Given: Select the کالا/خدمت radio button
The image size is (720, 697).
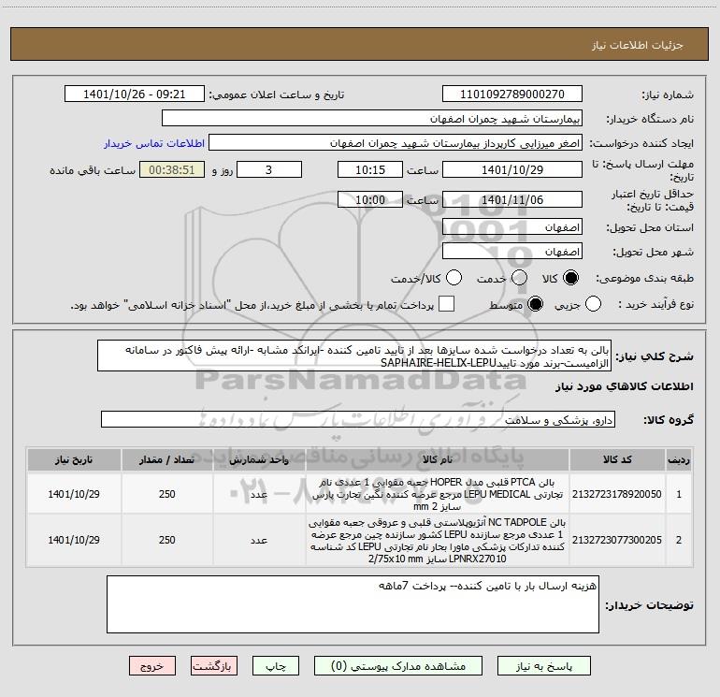Looking at the screenshot, I should click(x=454, y=278).
